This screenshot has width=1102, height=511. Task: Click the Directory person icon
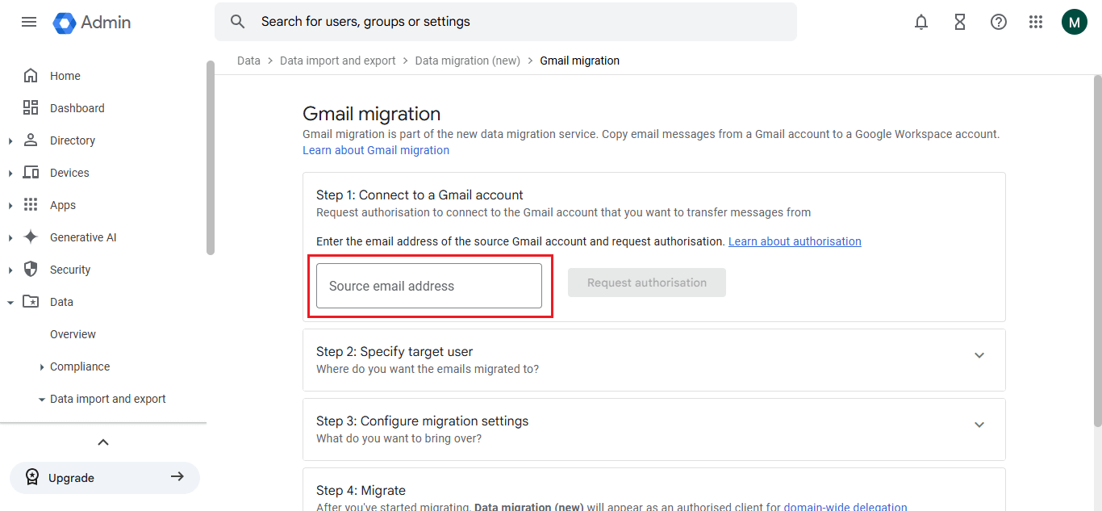click(x=31, y=140)
